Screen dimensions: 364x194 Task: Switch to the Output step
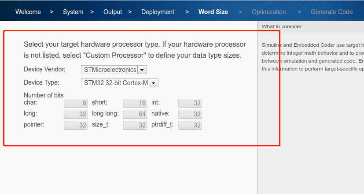[113, 12]
